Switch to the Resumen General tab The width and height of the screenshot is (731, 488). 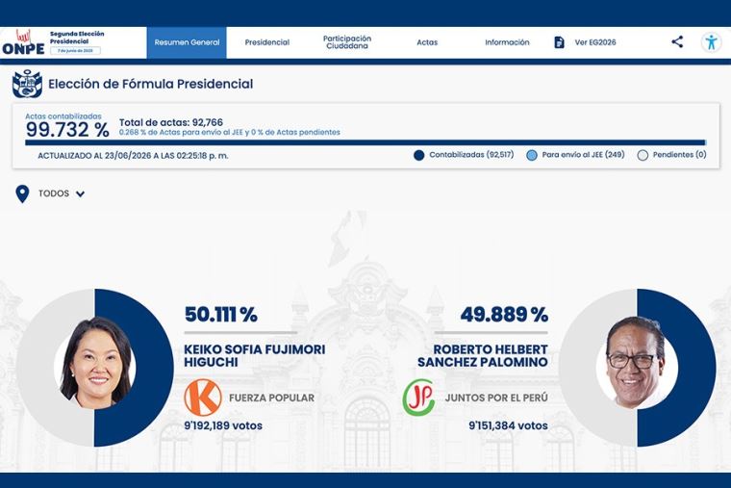pyautogui.click(x=187, y=42)
